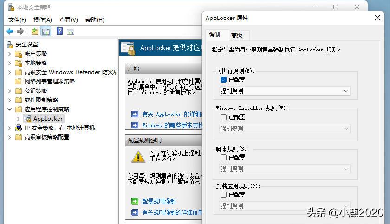The width and height of the screenshot is (390, 224).
Task: Maximize the 本地安全策略 window
Action: tap(336, 7)
